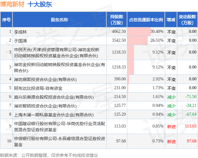Click shareholder 上海木澜一期私募基金合伙企业
This screenshot has width=198, height=158.
click(x=54, y=115)
